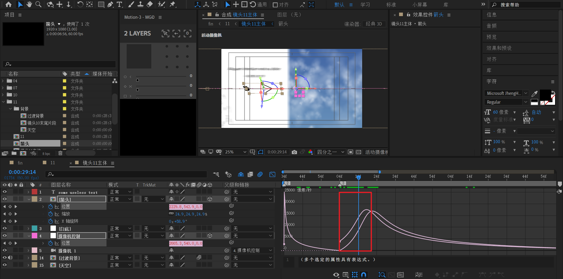Select the Pen tool
This screenshot has width=563, height=279.
[110, 4]
